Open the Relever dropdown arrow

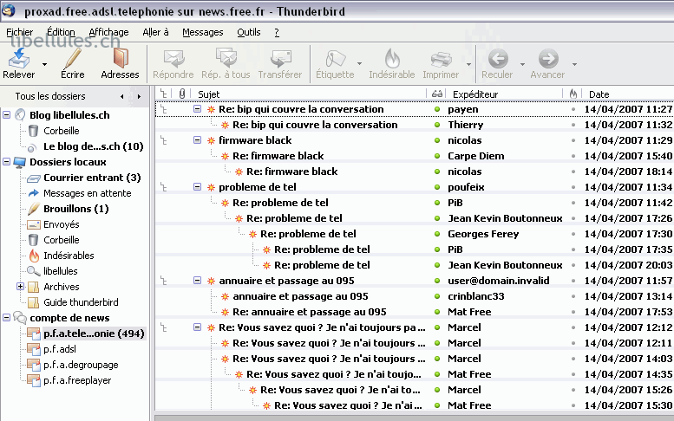click(x=44, y=64)
